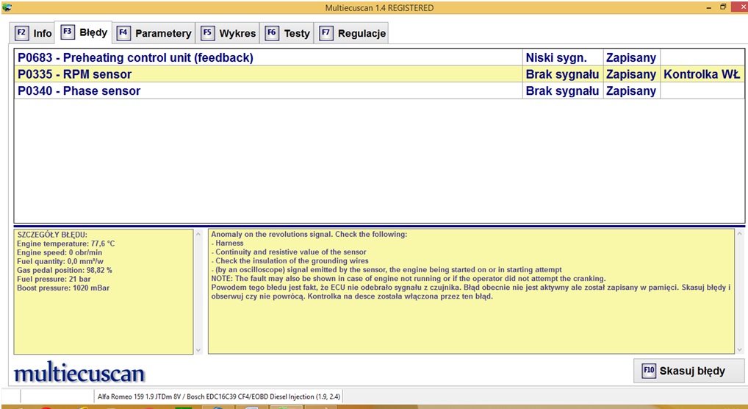The height and width of the screenshot is (409, 748).
Task: Click the insulation of grounding wires line
Action: [x=290, y=261]
